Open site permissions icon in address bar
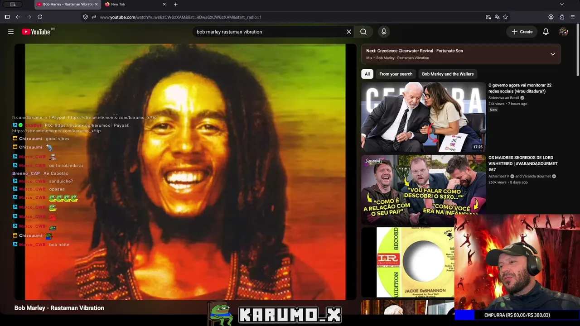This screenshot has width=580, height=326. click(x=94, y=17)
